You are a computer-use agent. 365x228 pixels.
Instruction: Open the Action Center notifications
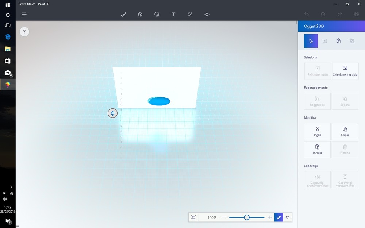pos(8,221)
